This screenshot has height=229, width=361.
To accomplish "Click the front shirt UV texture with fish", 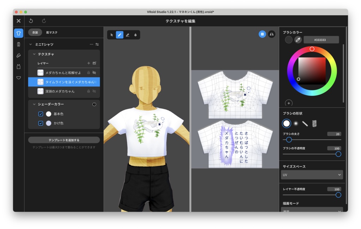I will click(235, 95).
